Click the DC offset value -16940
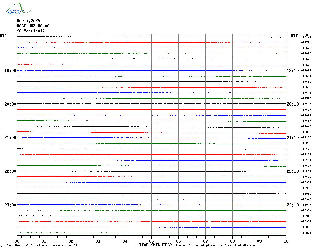Image resolution: width=313 pixels, height=250 pixels. 306,205
